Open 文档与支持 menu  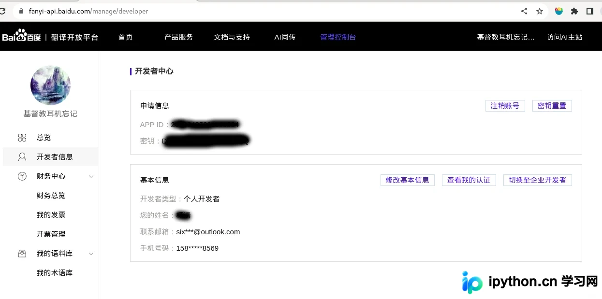232,37
